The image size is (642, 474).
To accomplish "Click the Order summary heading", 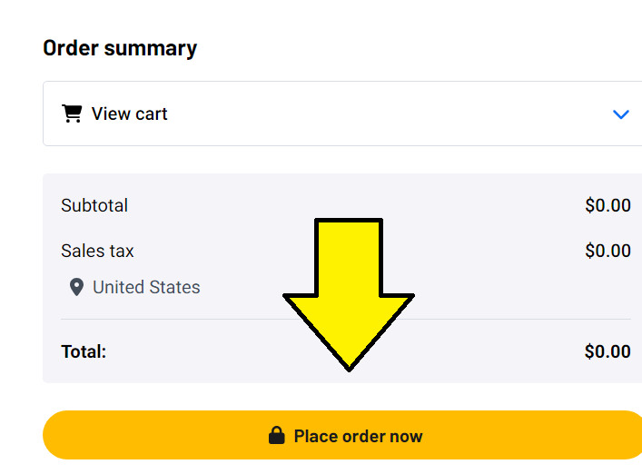I will (x=120, y=48).
